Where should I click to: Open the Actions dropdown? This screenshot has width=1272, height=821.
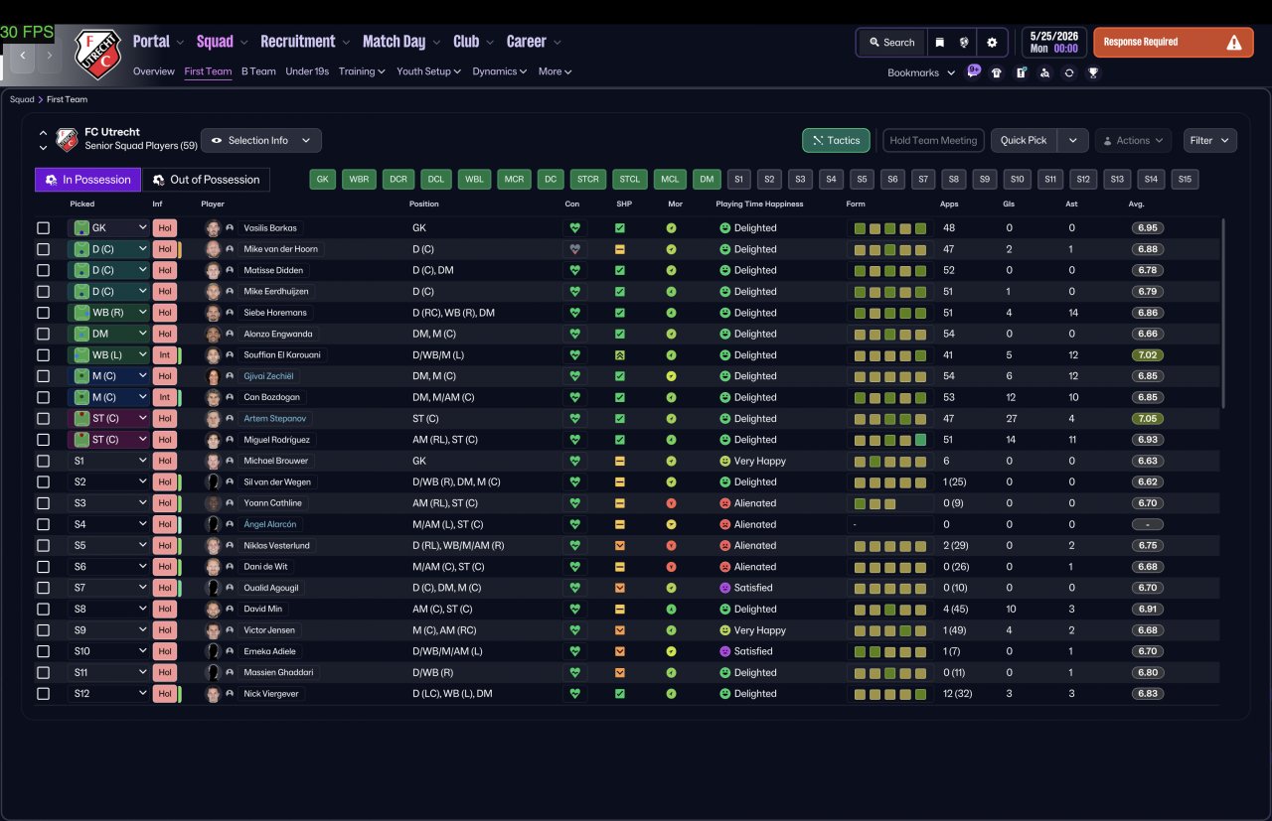coord(1133,140)
